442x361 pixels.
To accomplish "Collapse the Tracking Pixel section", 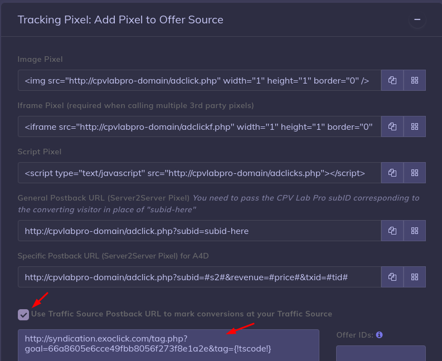I will point(417,20).
